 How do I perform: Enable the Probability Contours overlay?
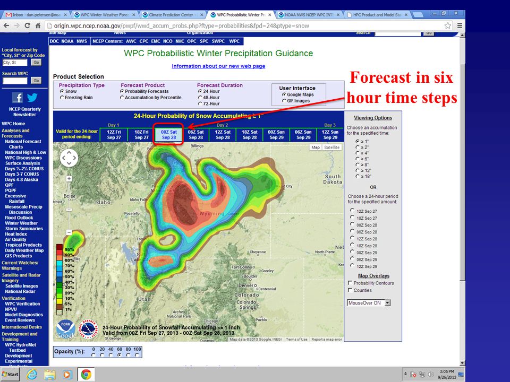350,283
